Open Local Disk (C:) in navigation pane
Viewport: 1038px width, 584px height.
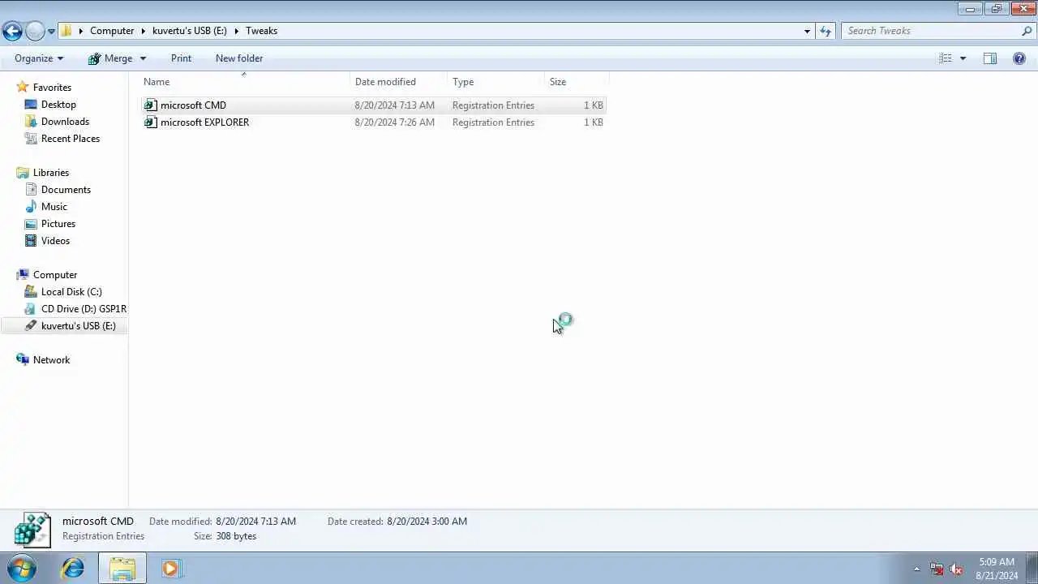[x=71, y=292]
